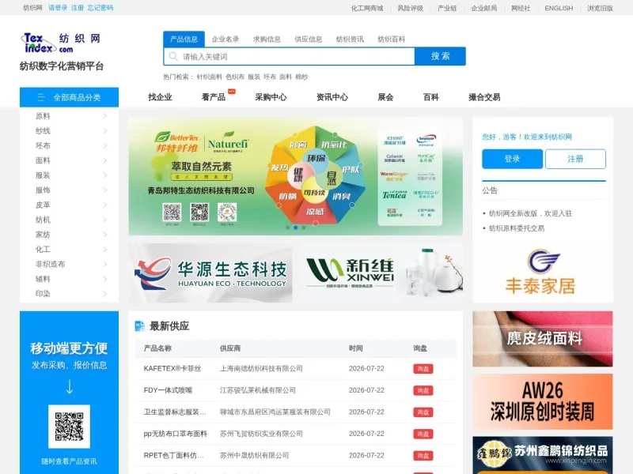Switch to the 纺织资讯 search tab

350,39
